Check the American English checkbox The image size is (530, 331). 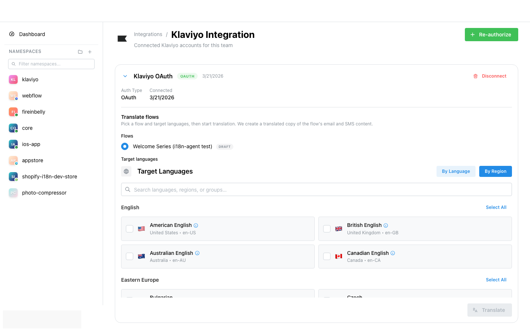(130, 229)
